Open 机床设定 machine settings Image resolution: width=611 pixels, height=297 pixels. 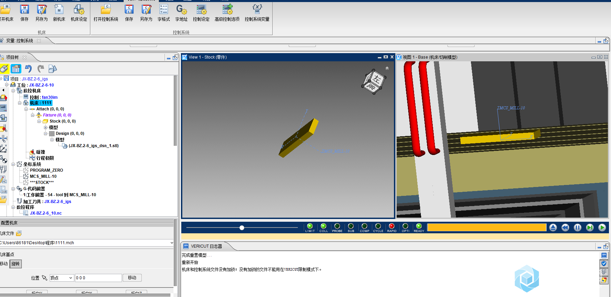point(79,9)
